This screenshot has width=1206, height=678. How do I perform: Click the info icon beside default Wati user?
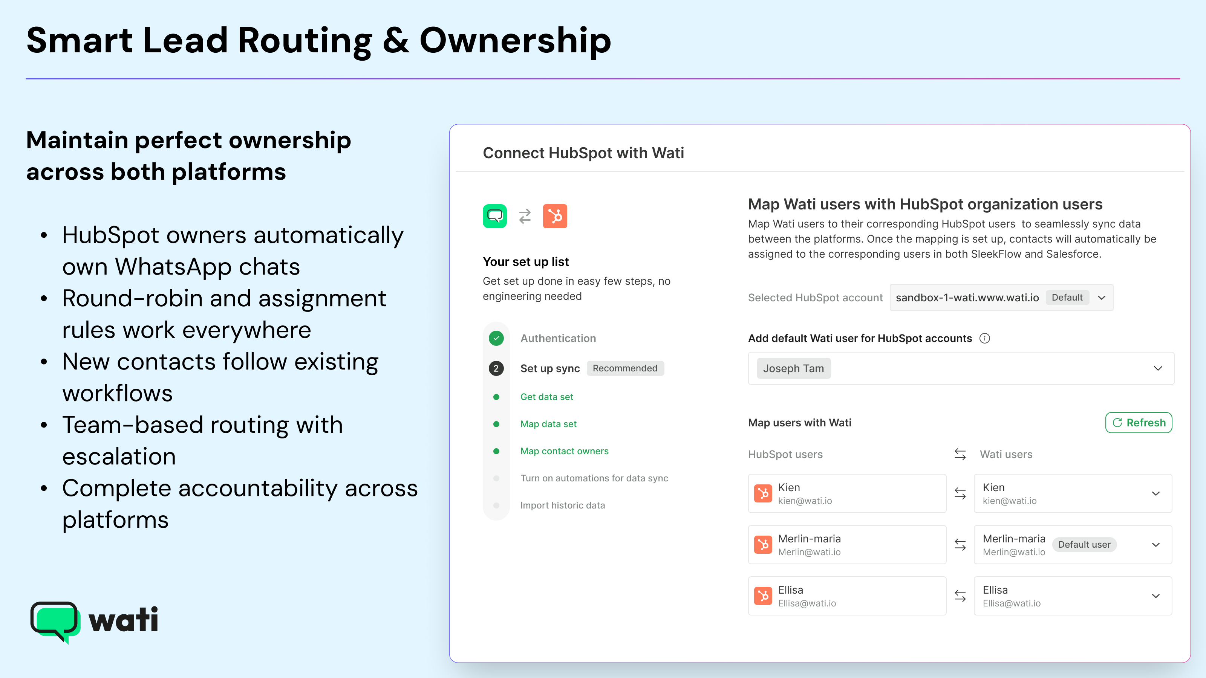(984, 338)
